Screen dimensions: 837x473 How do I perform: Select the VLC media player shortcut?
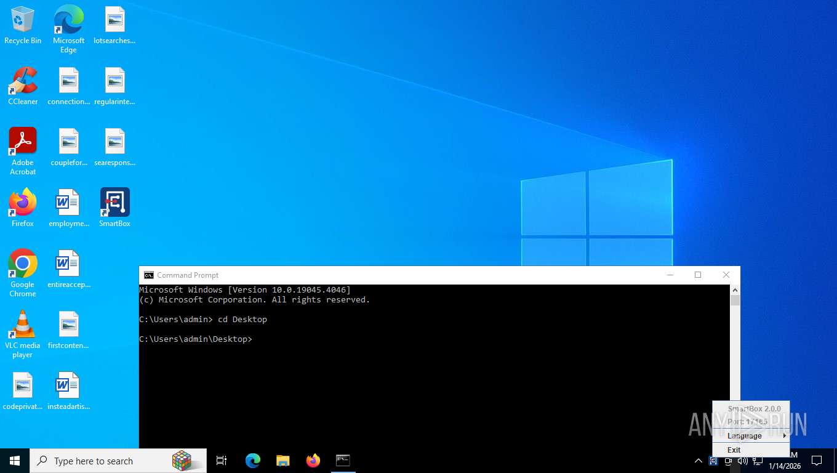tap(23, 334)
